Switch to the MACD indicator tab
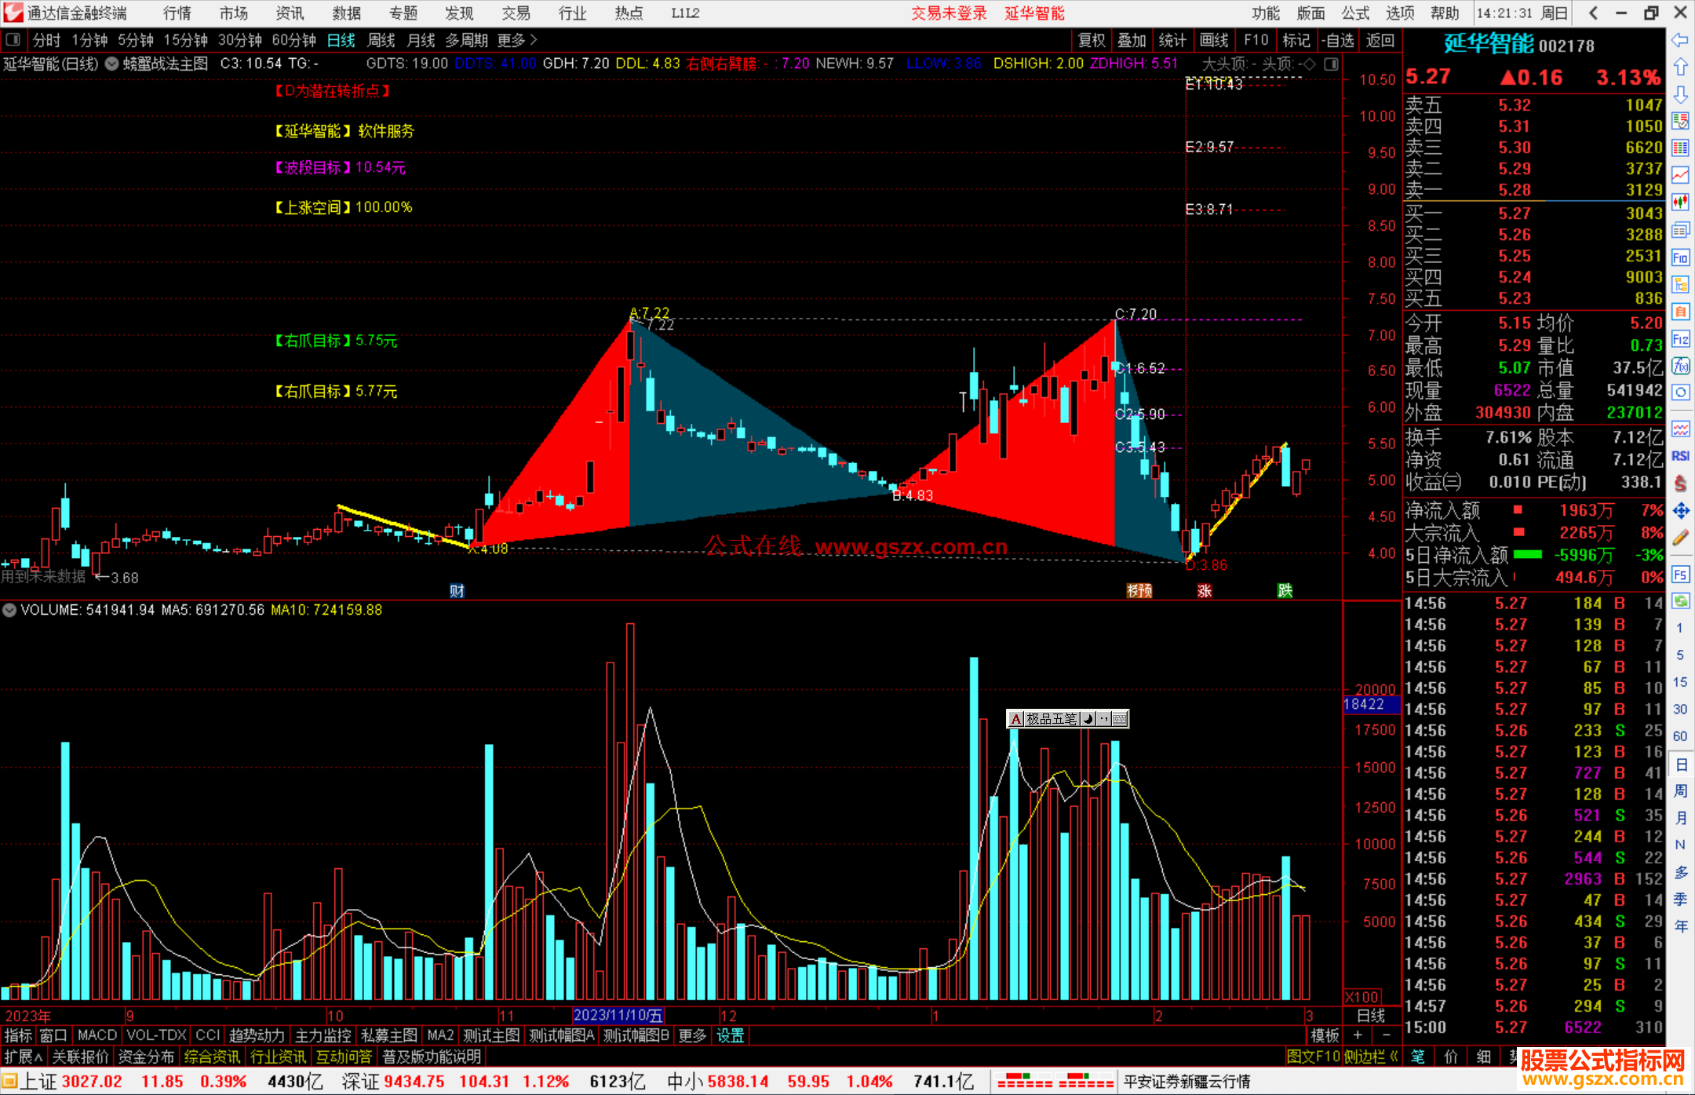Image resolution: width=1695 pixels, height=1095 pixels. pyautogui.click(x=97, y=1035)
